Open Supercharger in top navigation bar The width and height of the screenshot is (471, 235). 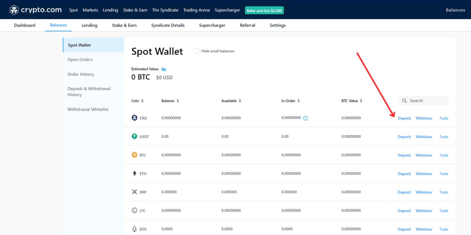pos(227,10)
